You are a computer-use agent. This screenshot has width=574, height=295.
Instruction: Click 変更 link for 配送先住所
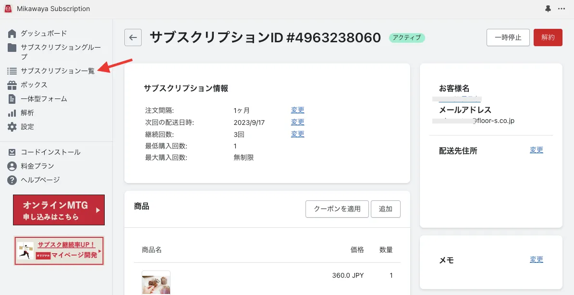[536, 150]
